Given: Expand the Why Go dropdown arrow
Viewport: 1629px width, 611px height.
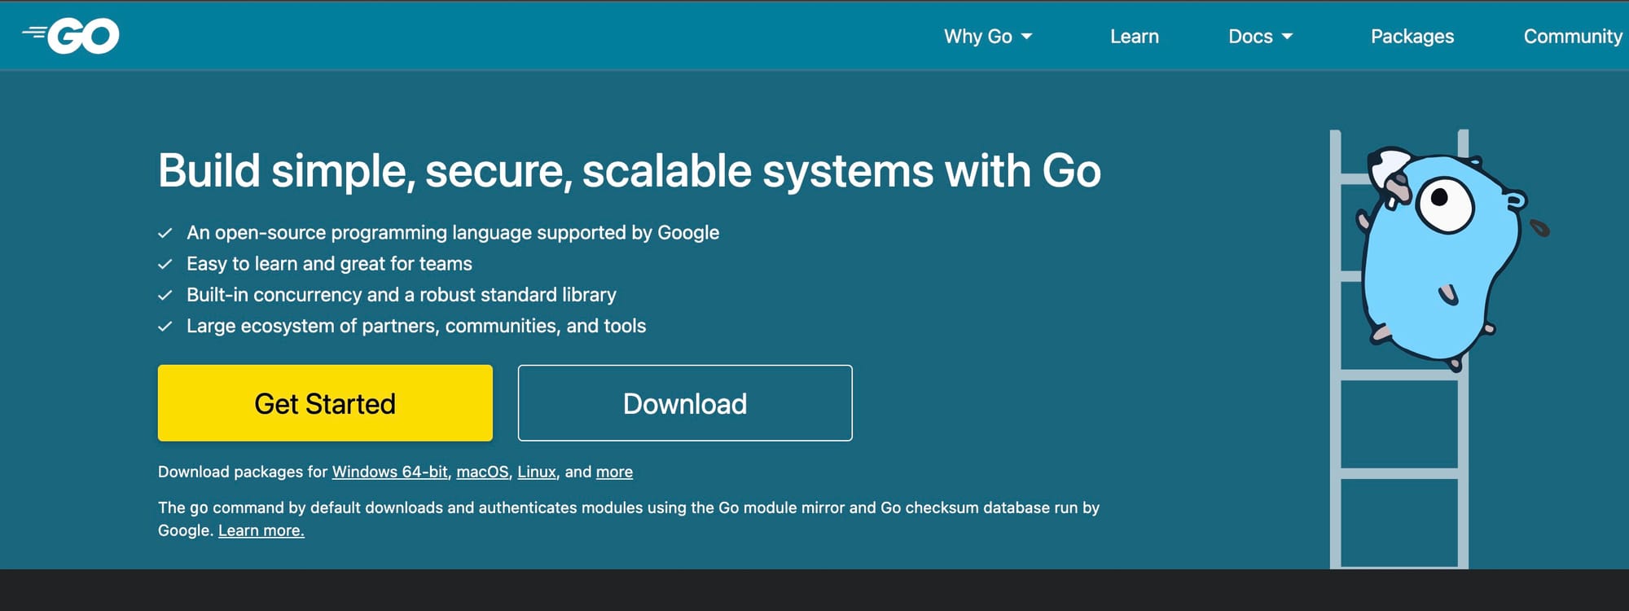Looking at the screenshot, I should click(1026, 37).
